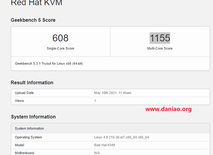Click the Motherboard row label

pos(24,153)
